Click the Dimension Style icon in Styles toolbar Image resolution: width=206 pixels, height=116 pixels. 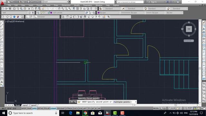point(123,9)
